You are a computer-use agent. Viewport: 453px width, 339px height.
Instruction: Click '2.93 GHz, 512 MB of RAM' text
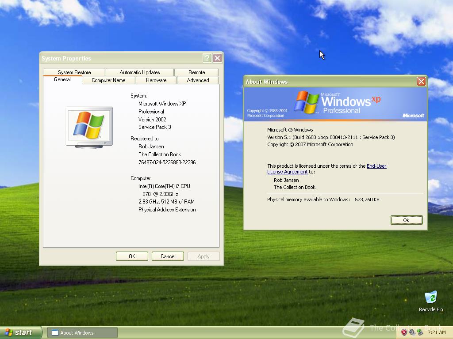pos(166,201)
